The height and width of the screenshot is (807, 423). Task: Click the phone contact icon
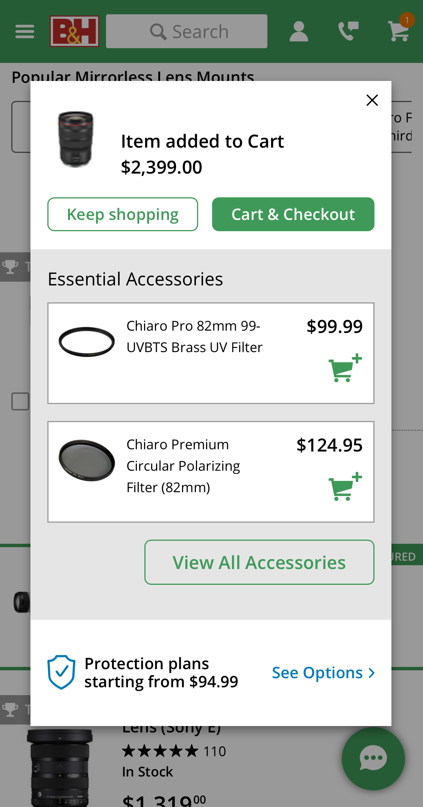348,32
